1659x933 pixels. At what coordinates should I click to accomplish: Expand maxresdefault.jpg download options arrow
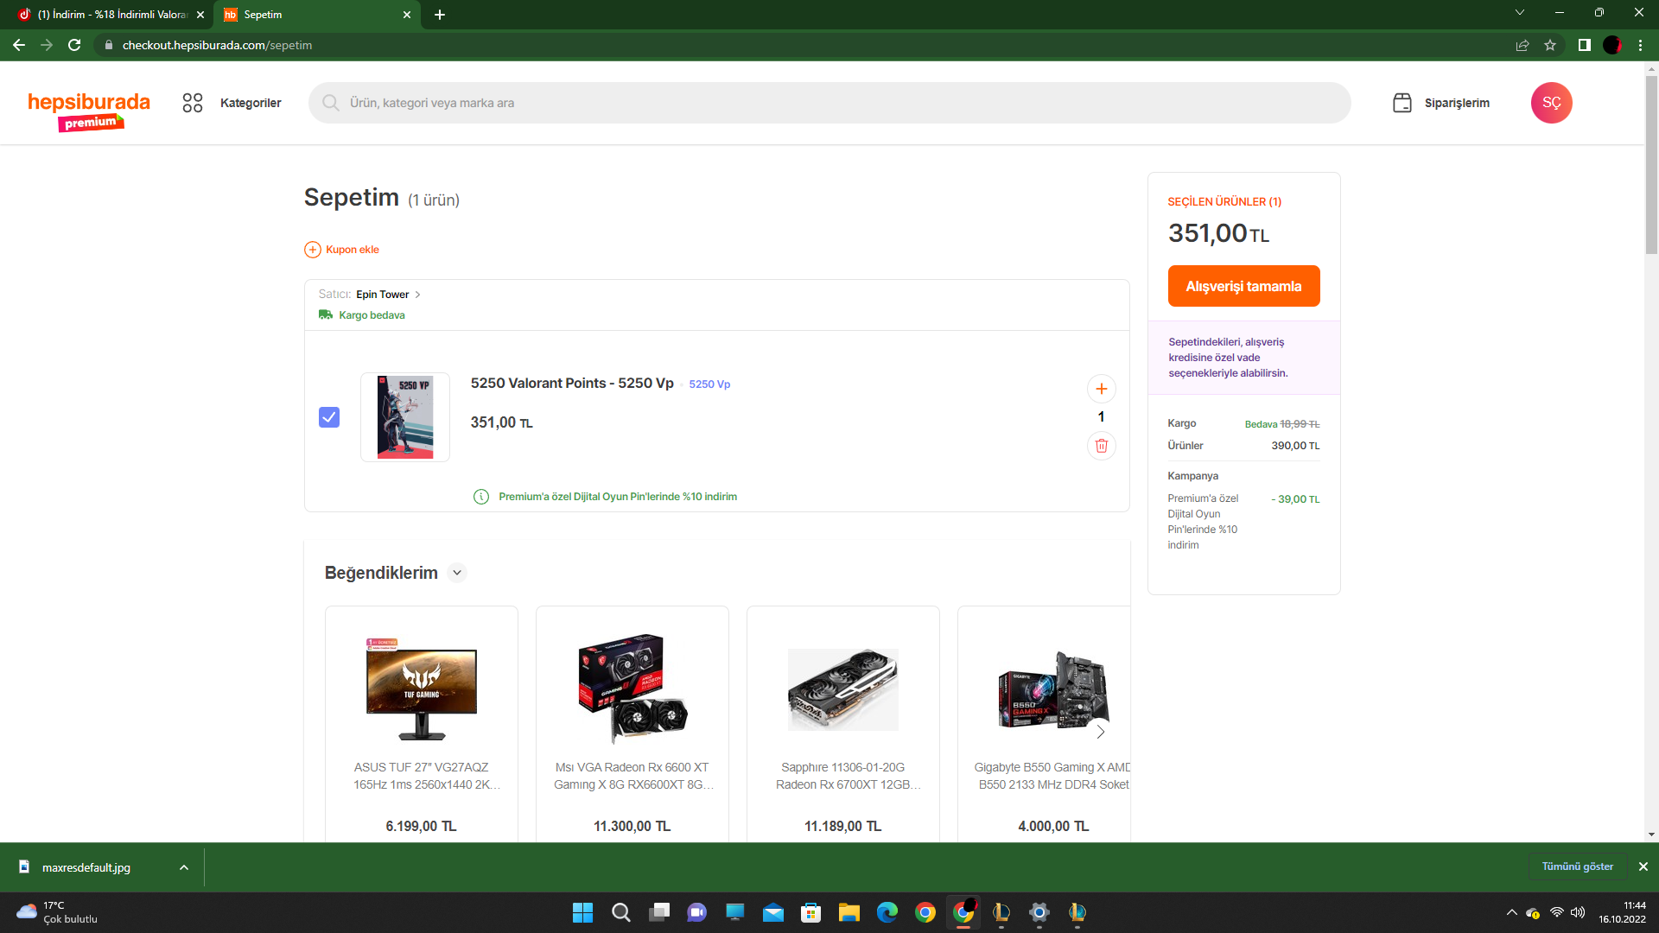[x=184, y=867]
